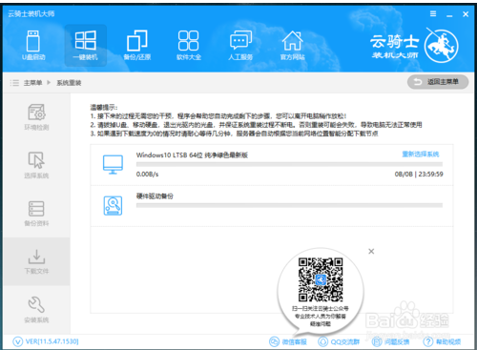Select the 下载文件 step in sidebar
The height and width of the screenshot is (350, 477).
[36, 261]
